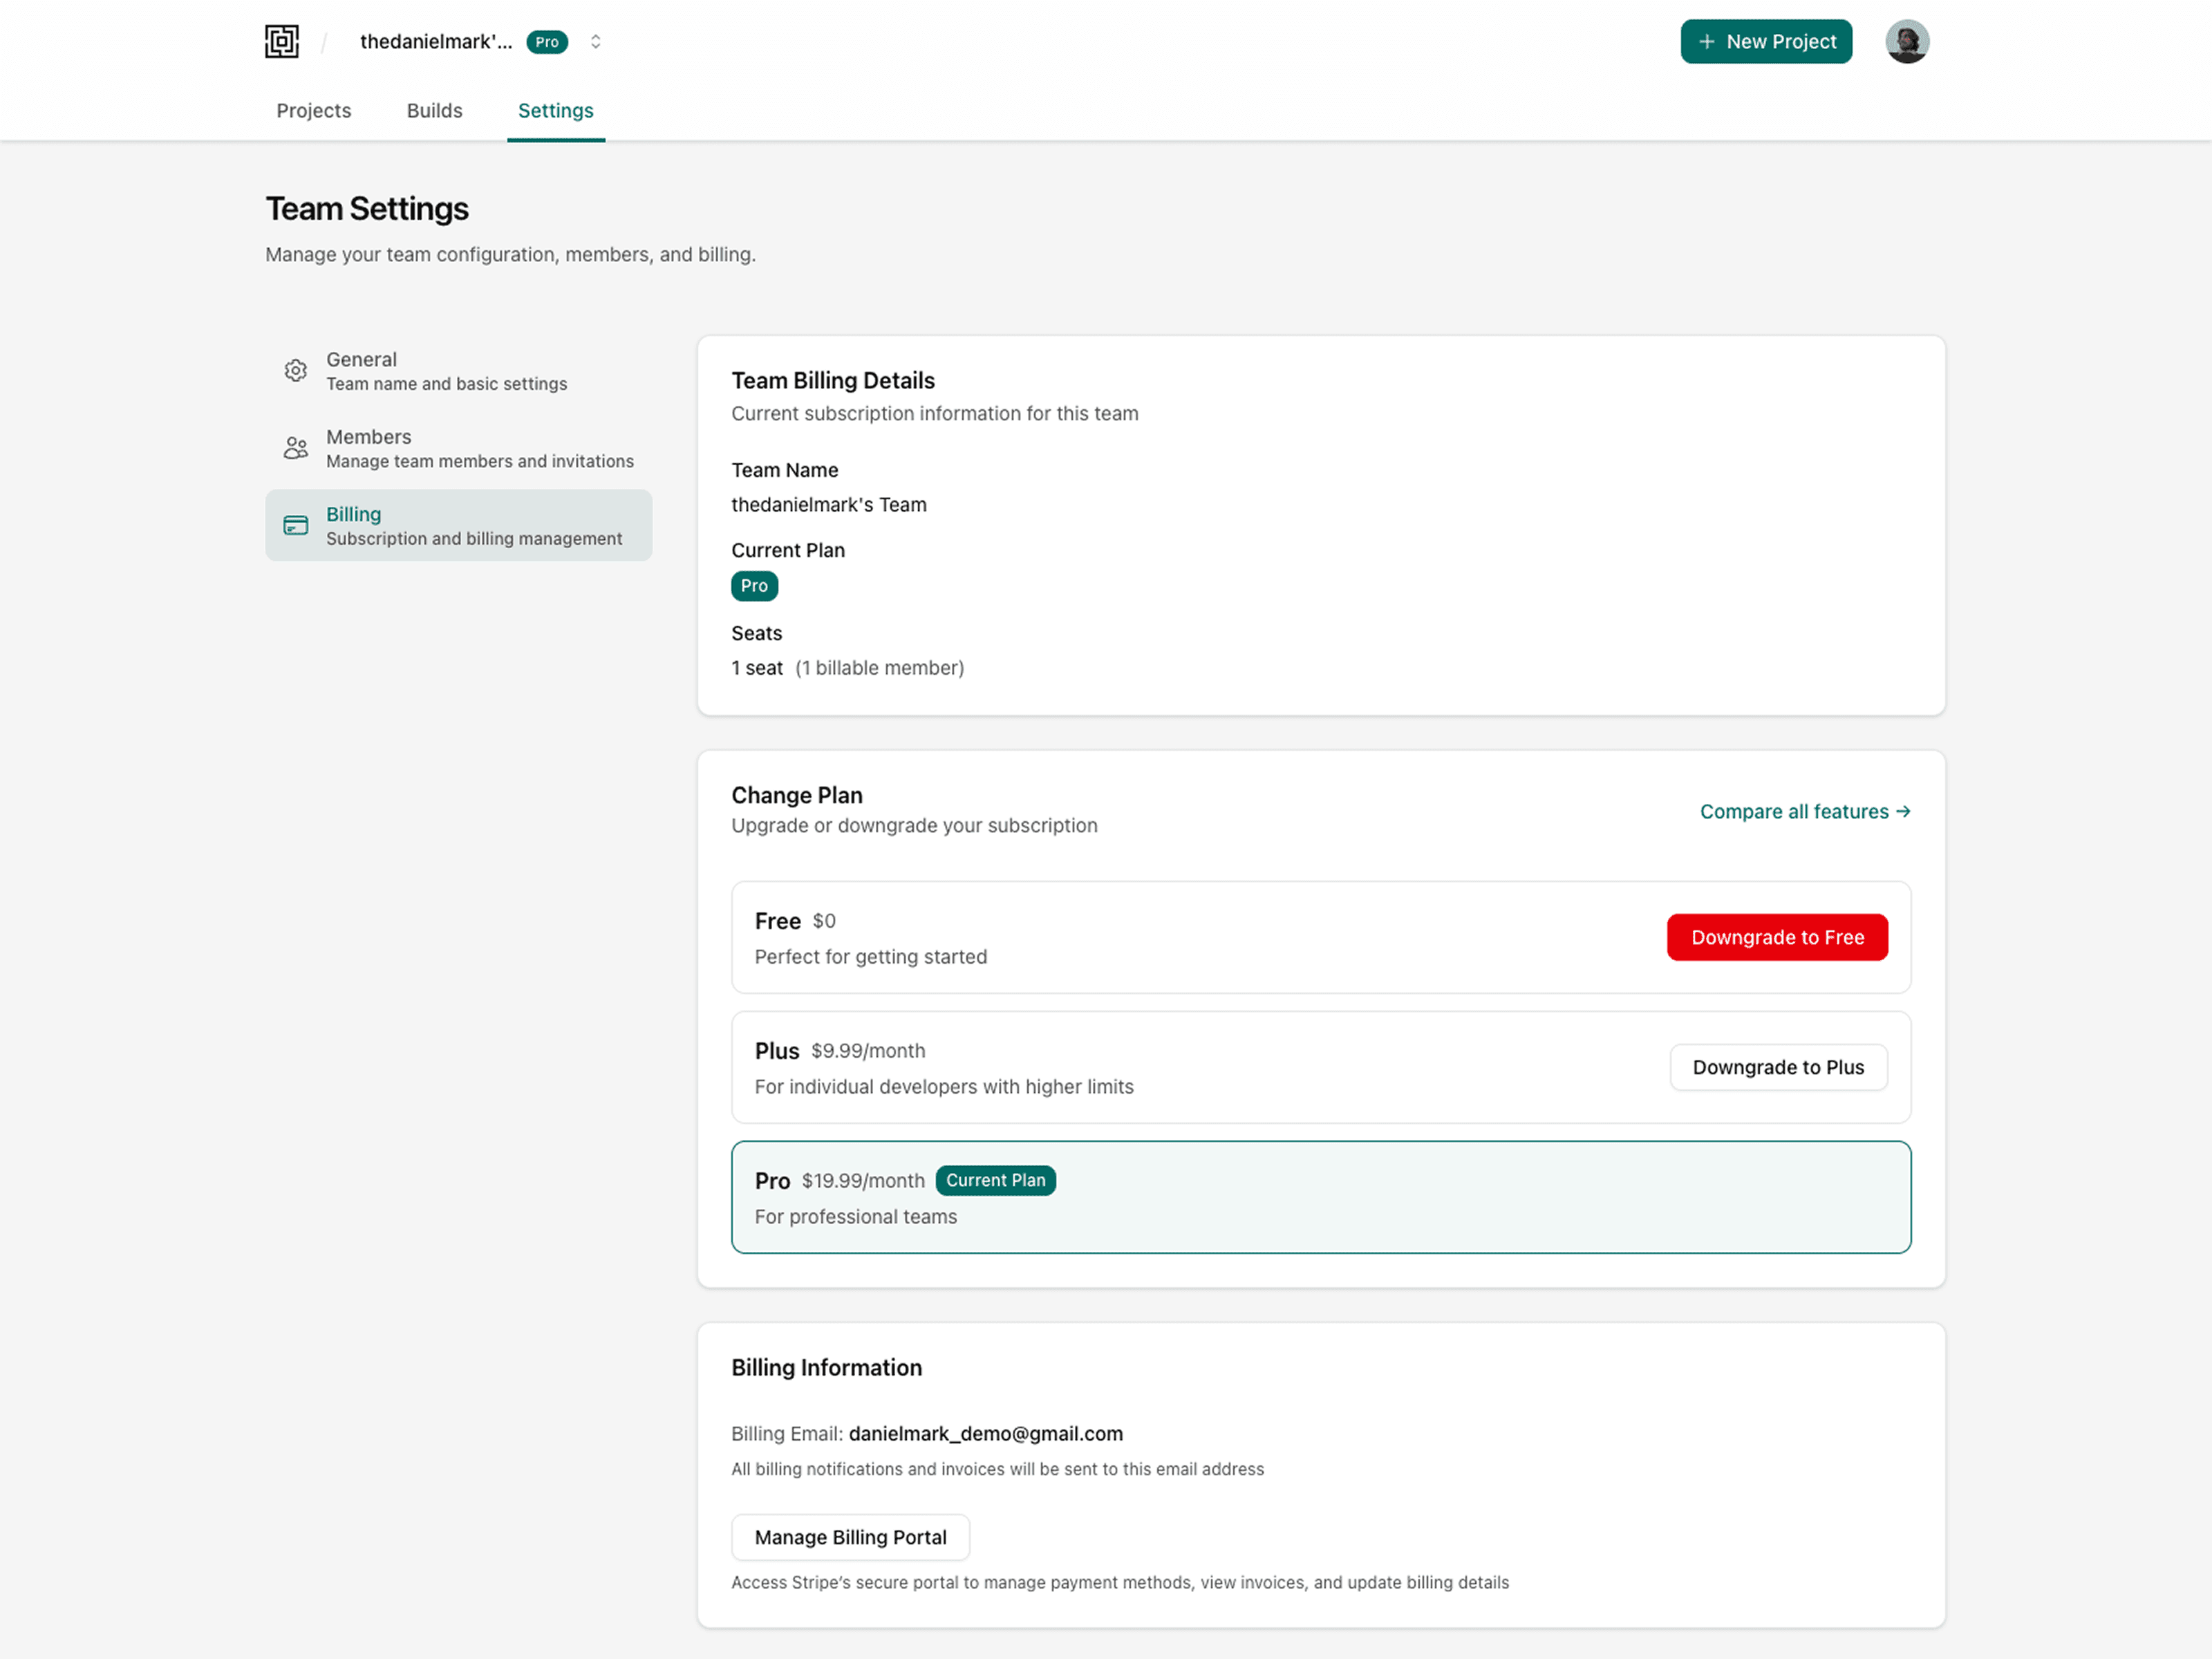Select the Pro plan card
This screenshot has width=2212, height=1659.
1320,1197
